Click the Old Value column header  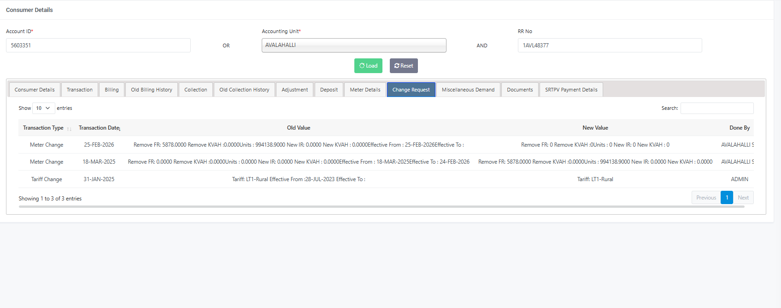[x=299, y=128]
